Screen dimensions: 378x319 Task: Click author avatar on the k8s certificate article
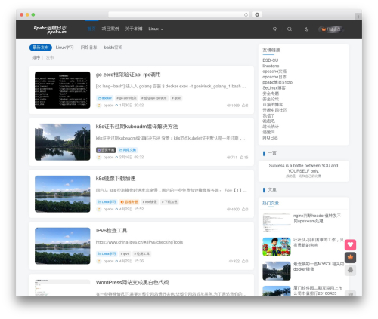(99, 158)
